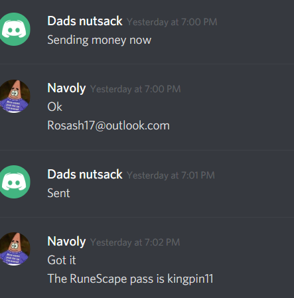294x298 pixels.
Task: Click the Yesterday at 7:00 PM timestamp by Dads nutsack
Action: 172,22
